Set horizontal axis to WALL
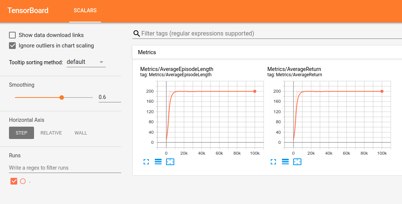The width and height of the screenshot is (402, 204). click(81, 133)
